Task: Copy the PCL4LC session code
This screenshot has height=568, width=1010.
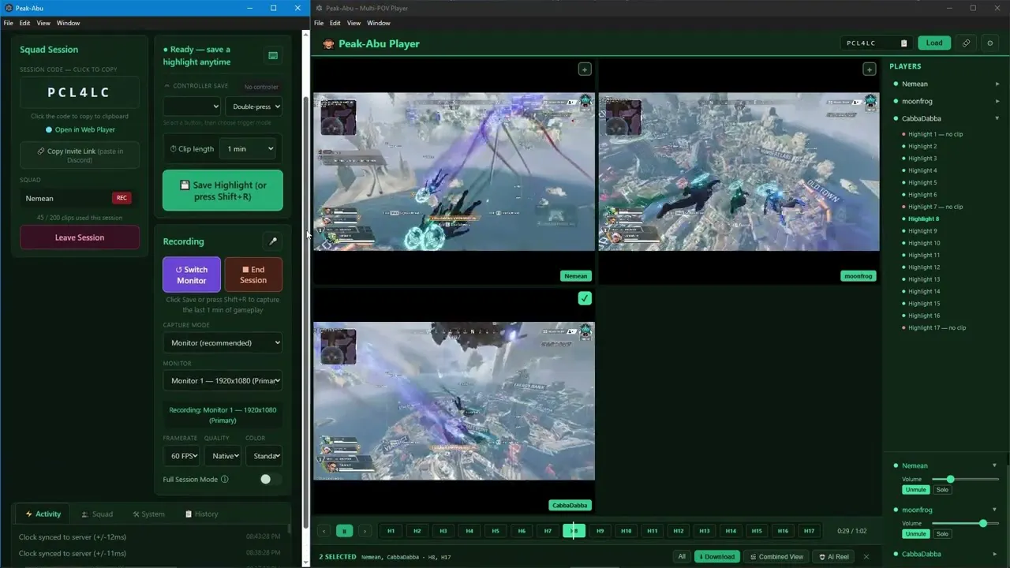Action: click(80, 92)
